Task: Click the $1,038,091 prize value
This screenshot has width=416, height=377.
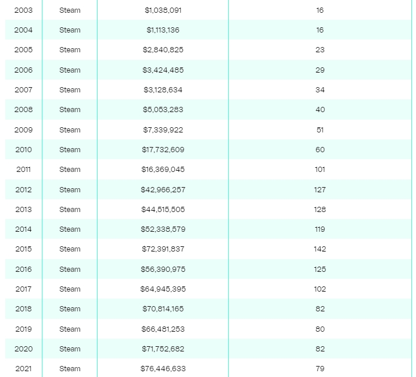Action: pos(163,10)
